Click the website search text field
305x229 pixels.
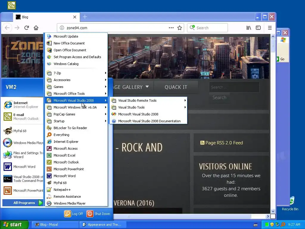click(234, 87)
